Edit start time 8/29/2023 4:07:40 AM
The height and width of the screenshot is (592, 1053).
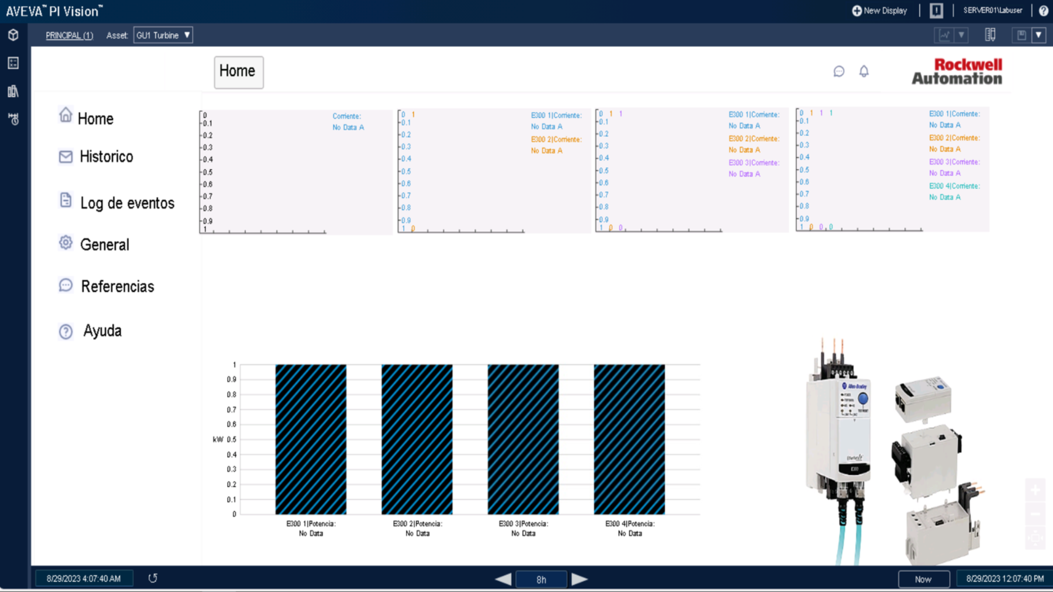84,579
